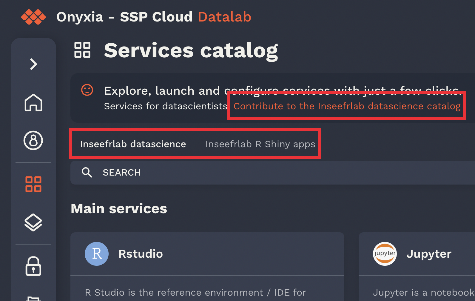Click the Onyxia - SSP Cloud Datalab header title

tap(154, 17)
